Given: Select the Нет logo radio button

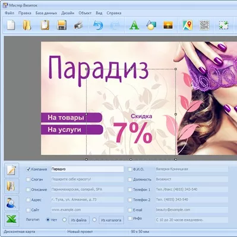Looking at the screenshot, I should (x=48, y=220).
